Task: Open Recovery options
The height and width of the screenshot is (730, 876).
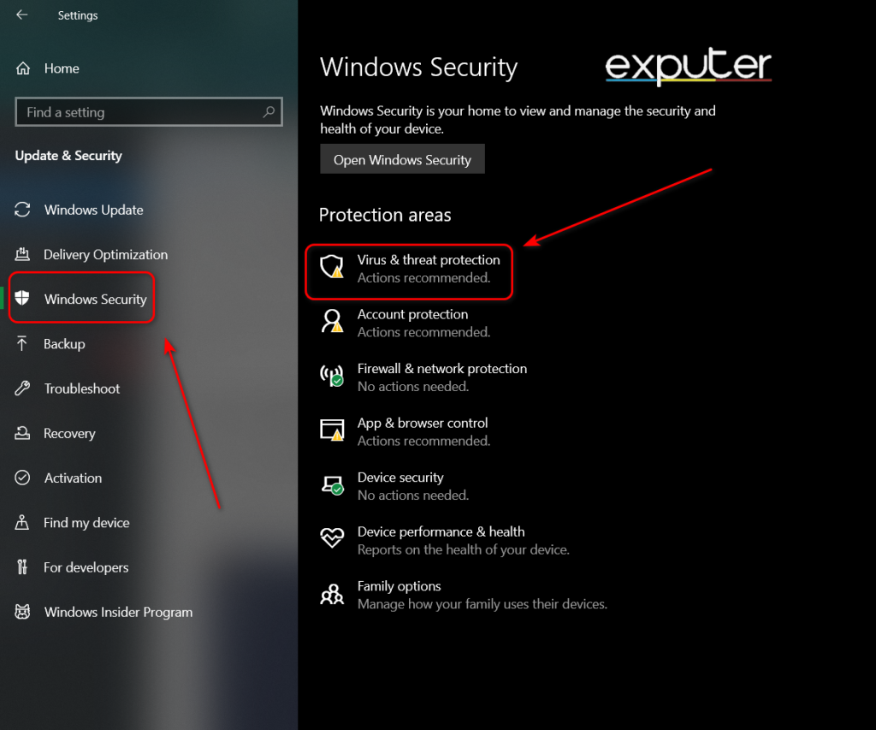Action: click(68, 433)
